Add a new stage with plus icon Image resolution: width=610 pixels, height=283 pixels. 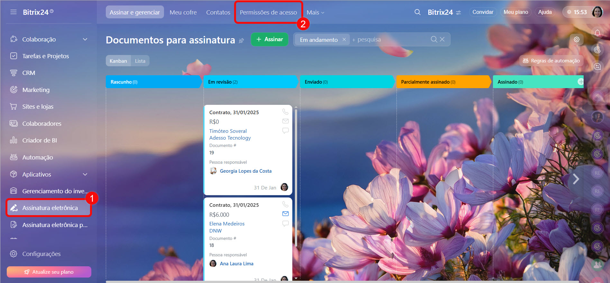click(580, 82)
